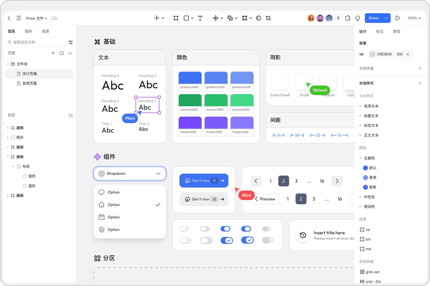Image resolution: width=430 pixels, height=286 pixels.
Task: Toggle the contrast mask tool icon
Action: [259, 18]
